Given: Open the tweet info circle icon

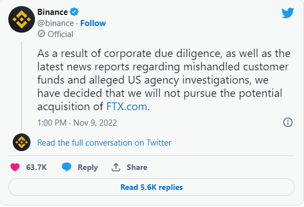Looking at the screenshot, I should pyautogui.click(x=288, y=122).
